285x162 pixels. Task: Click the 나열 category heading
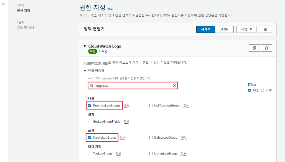91,99
